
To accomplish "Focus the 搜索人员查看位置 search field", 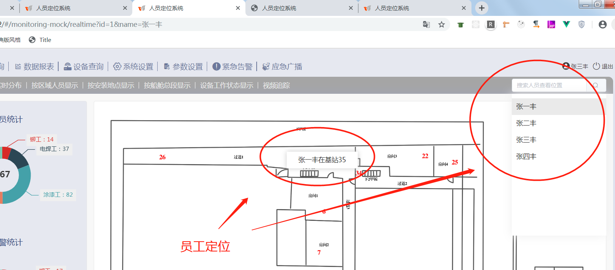I will click(548, 85).
